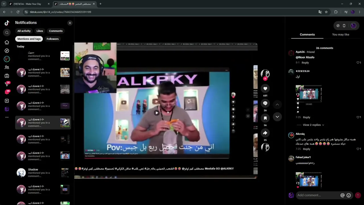Open the profile avatar in top-right pill

pyautogui.click(x=353, y=26)
